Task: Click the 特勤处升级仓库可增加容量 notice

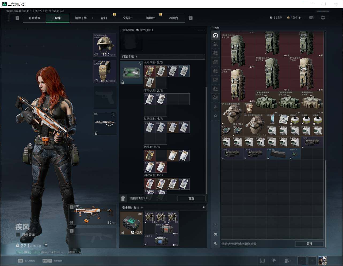Action: (239, 244)
